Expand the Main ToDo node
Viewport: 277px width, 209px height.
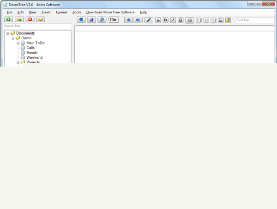[x=18, y=43]
